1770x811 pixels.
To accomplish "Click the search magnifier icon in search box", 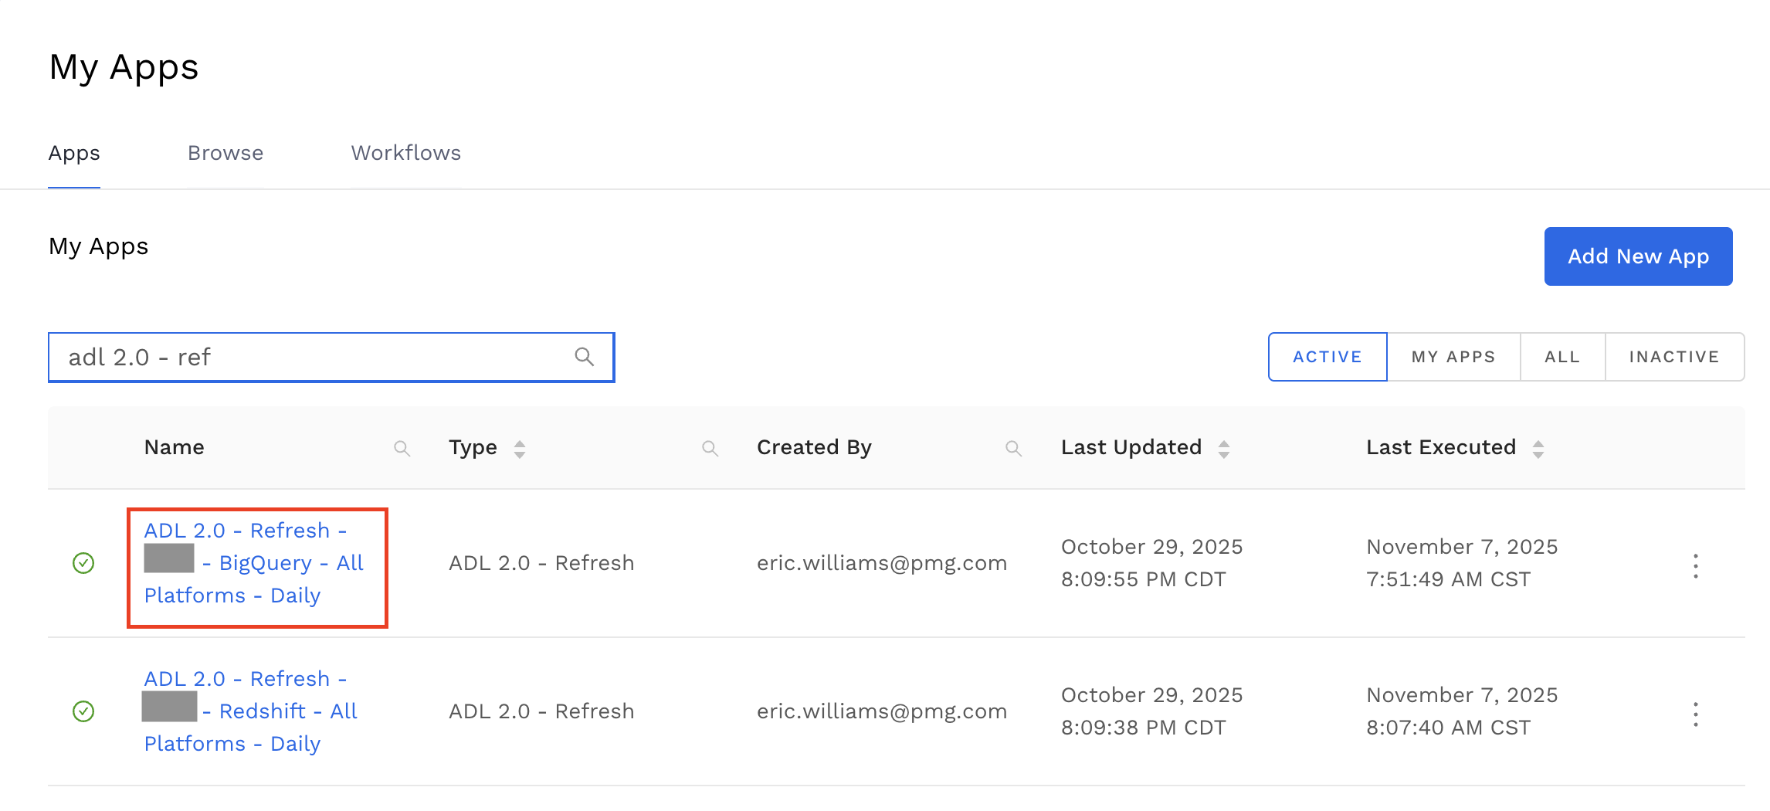I will tap(585, 357).
